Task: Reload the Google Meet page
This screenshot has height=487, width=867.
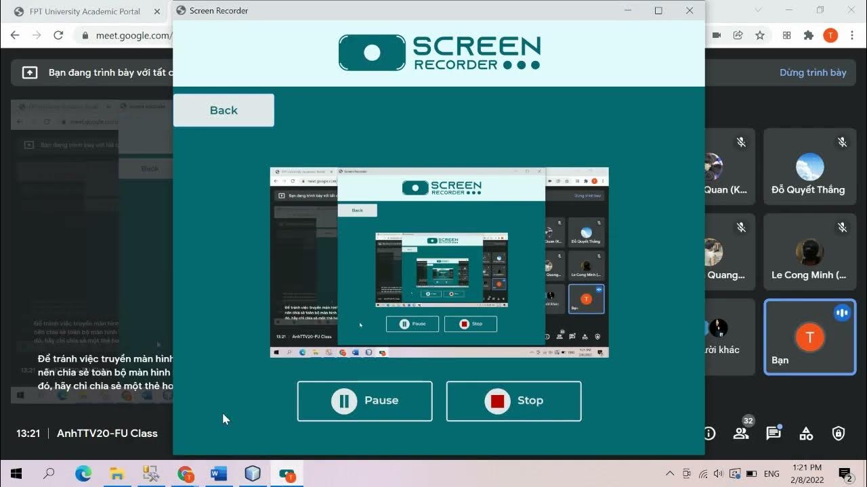Action: click(x=58, y=35)
